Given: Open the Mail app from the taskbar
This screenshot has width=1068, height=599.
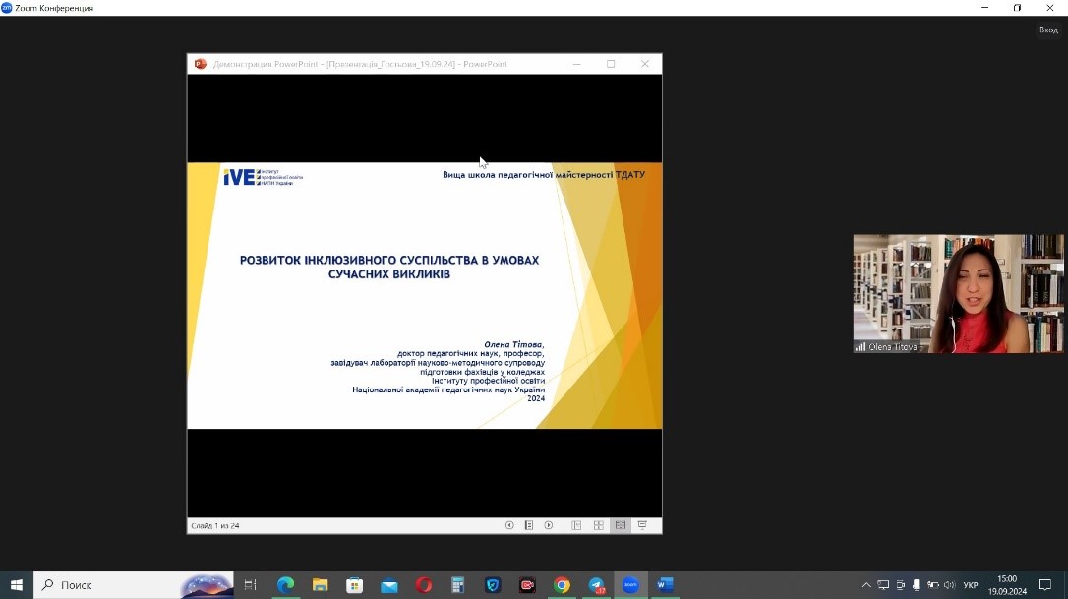Looking at the screenshot, I should click(388, 584).
